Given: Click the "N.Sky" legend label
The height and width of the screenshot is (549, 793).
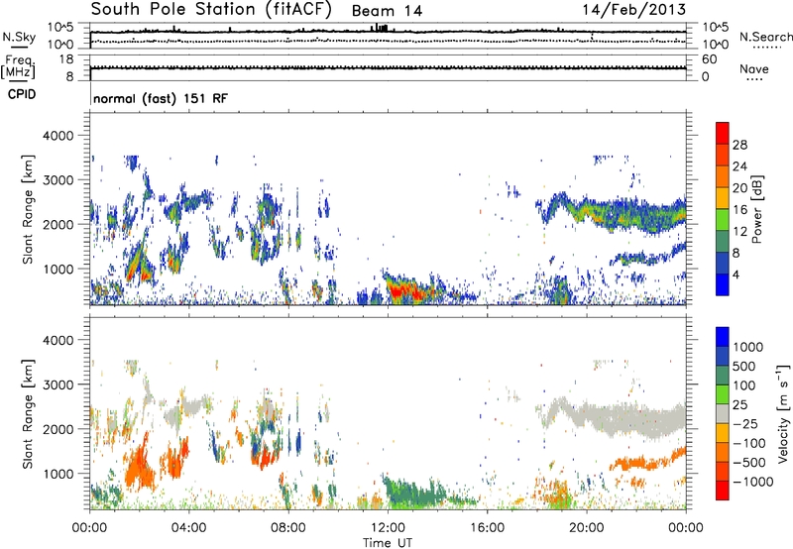Looking at the screenshot, I should (x=19, y=37).
